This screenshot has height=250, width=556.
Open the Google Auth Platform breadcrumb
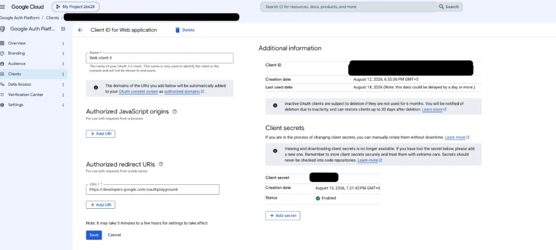coord(20,18)
